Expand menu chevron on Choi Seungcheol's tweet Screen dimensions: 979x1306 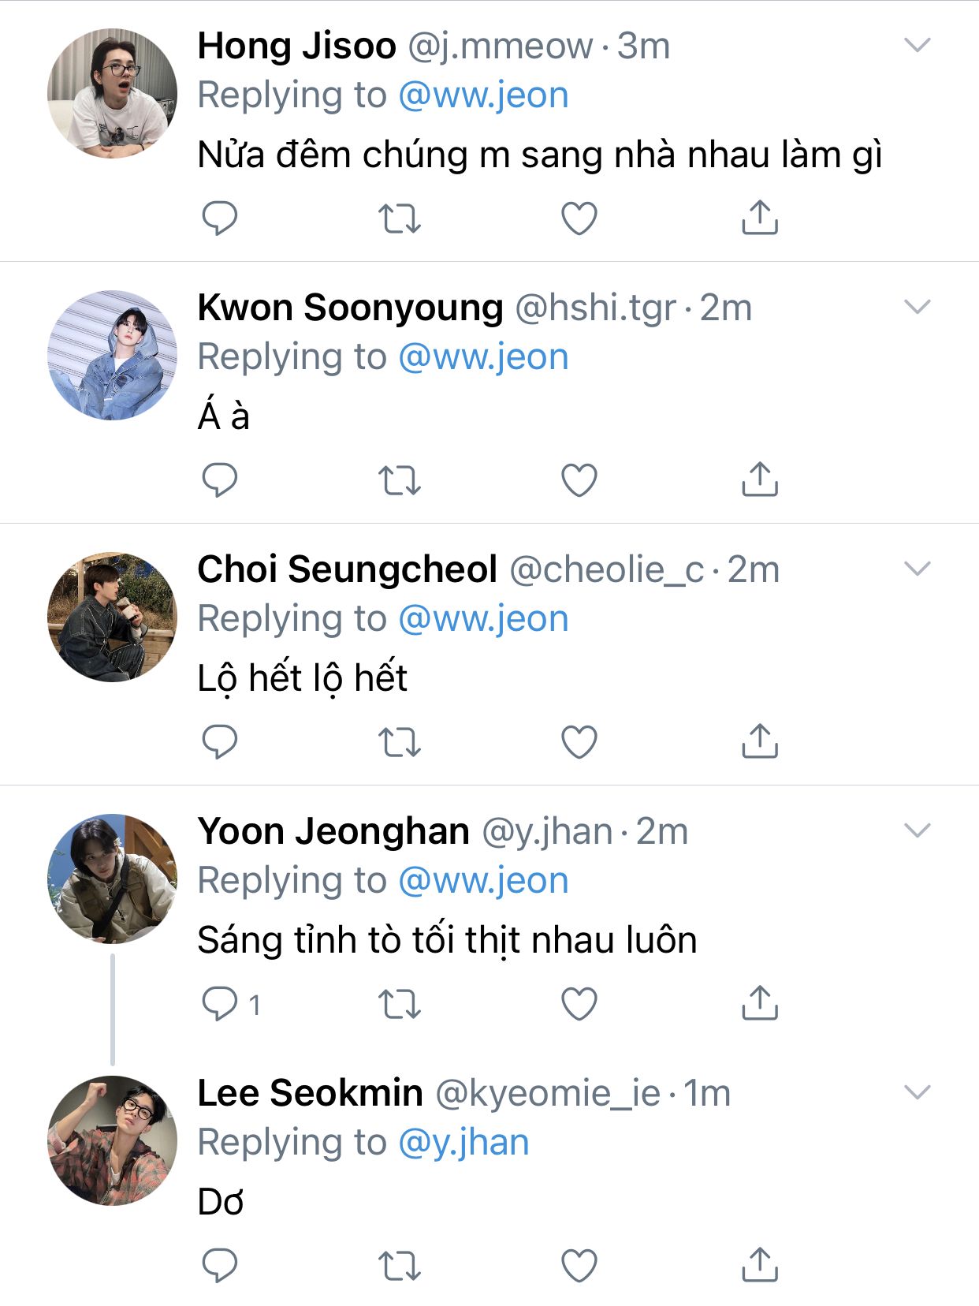918,569
